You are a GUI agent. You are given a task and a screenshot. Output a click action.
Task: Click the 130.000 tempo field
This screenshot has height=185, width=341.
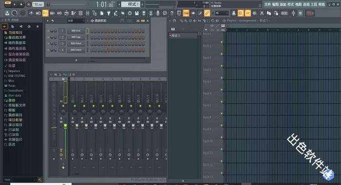click(x=38, y=4)
